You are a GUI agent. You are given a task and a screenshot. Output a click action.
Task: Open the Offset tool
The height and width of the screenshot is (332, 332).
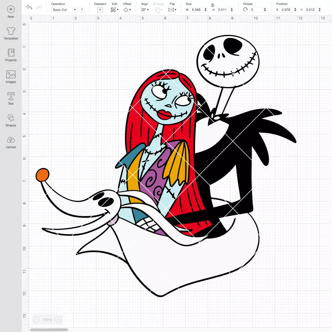point(127,10)
